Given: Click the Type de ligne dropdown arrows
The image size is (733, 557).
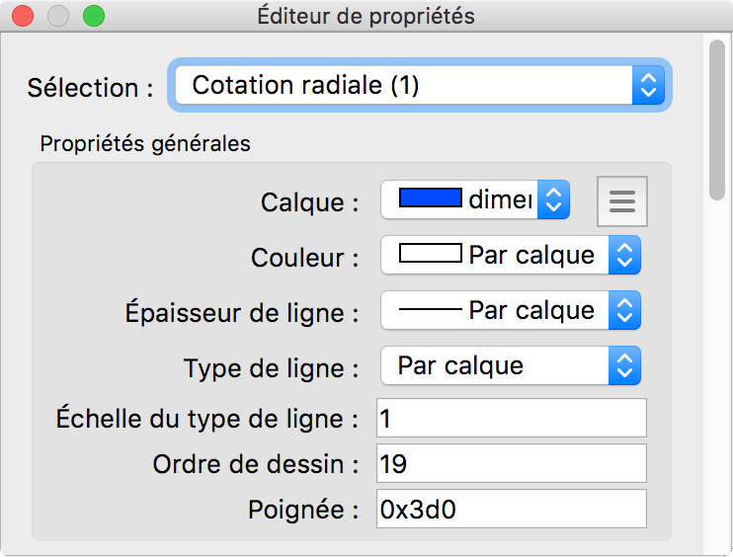Looking at the screenshot, I should click(622, 366).
